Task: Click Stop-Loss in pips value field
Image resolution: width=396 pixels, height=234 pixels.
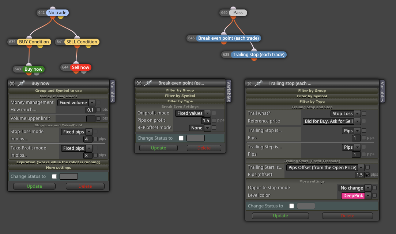Action: click(x=88, y=139)
